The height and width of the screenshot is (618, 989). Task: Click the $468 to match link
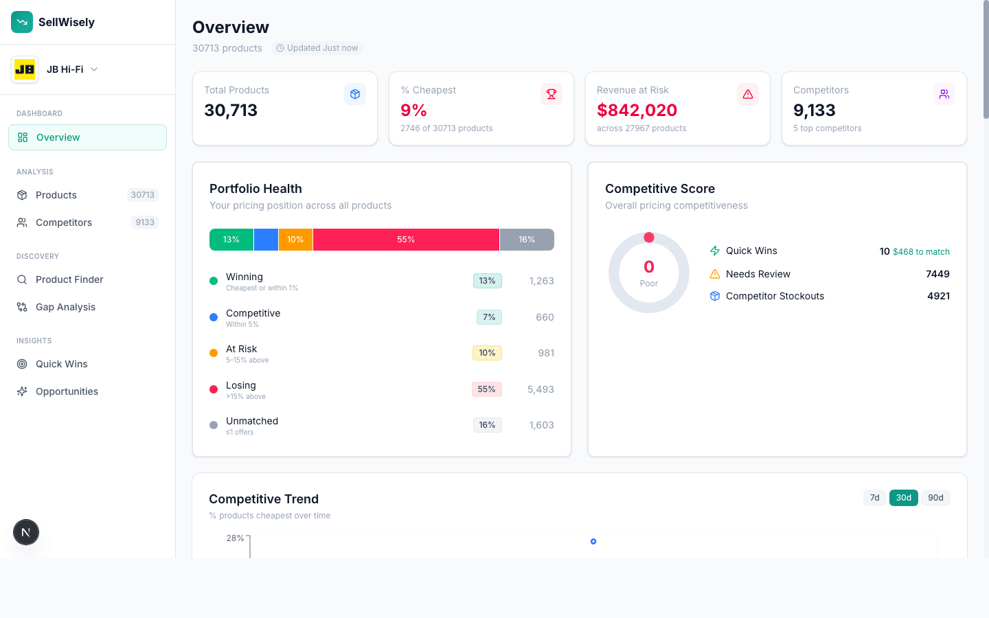coord(921,252)
